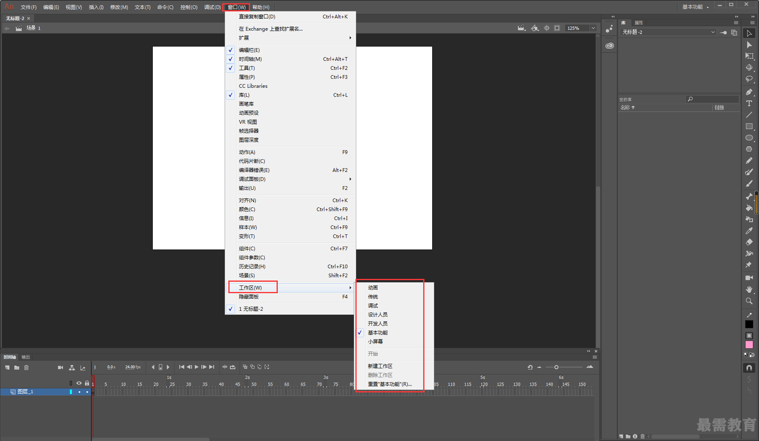This screenshot has width=759, height=441.
Task: Click new layer icon in timeline
Action: click(7, 367)
